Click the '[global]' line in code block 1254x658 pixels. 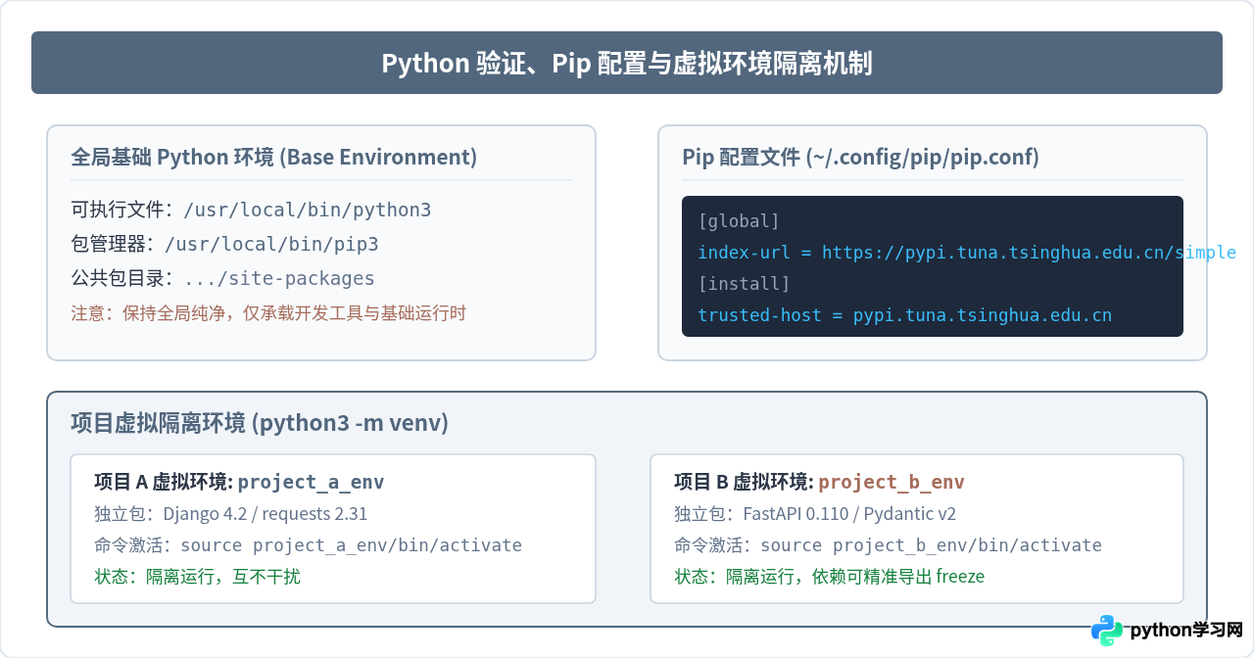(739, 221)
